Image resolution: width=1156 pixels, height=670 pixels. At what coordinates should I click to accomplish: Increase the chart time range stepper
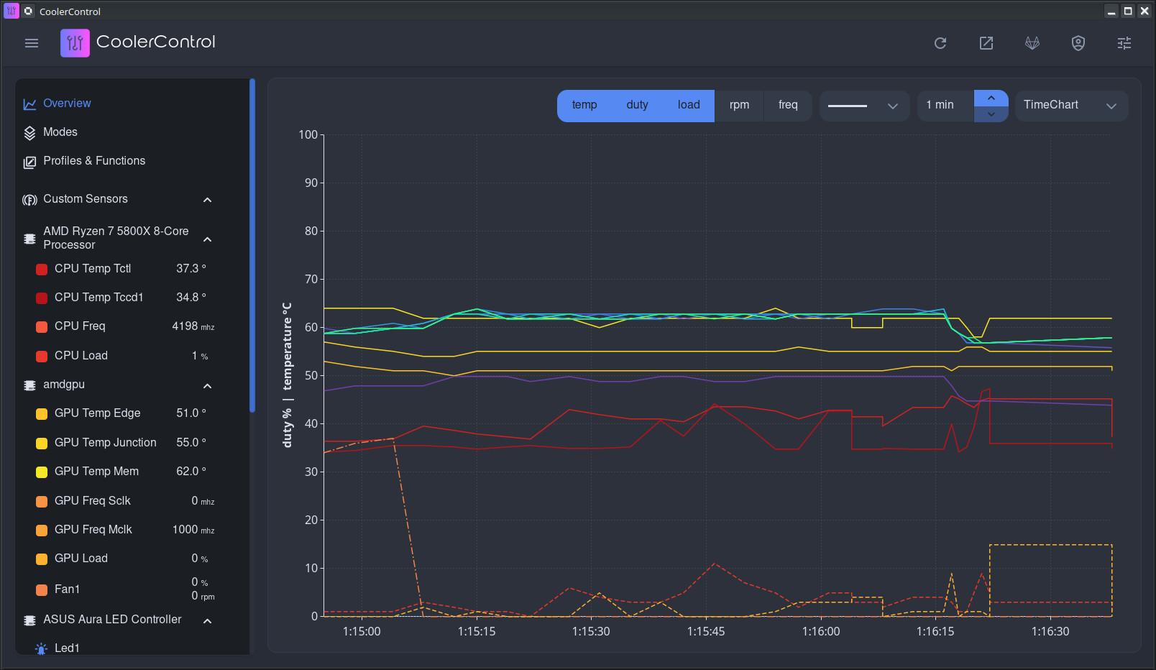point(991,98)
